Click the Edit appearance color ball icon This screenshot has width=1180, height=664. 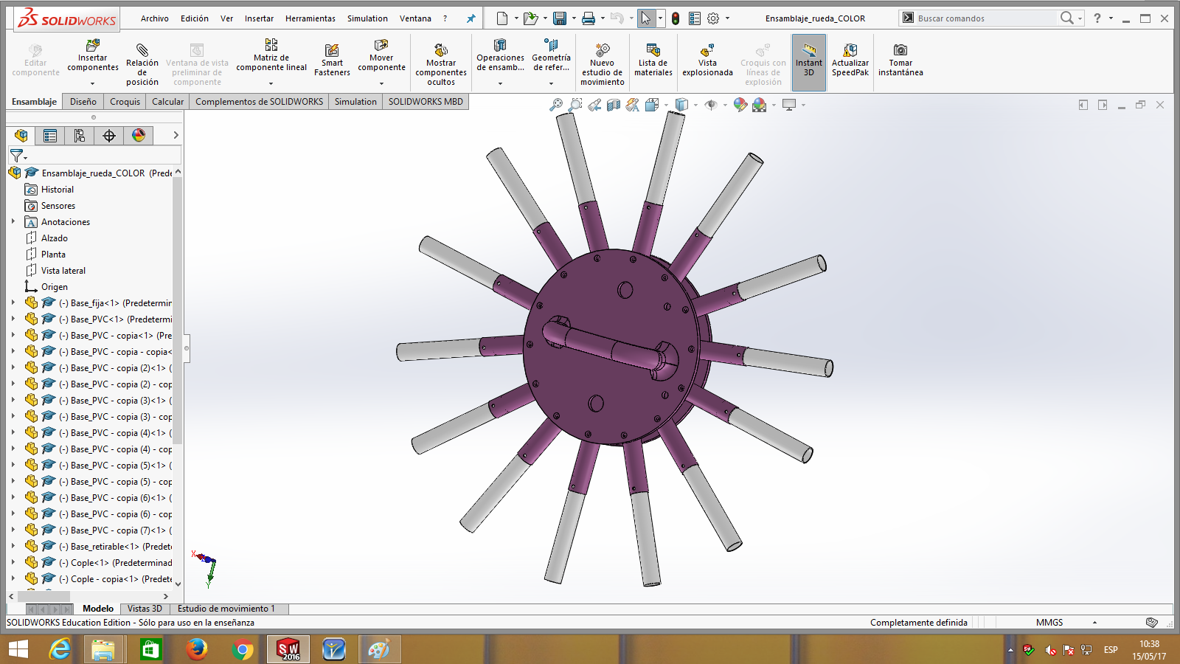740,106
